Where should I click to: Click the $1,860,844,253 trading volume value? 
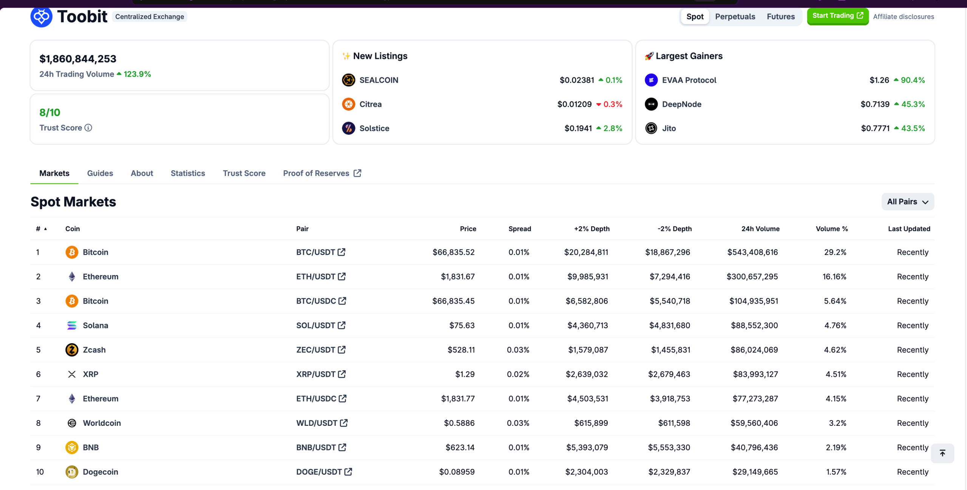(78, 59)
